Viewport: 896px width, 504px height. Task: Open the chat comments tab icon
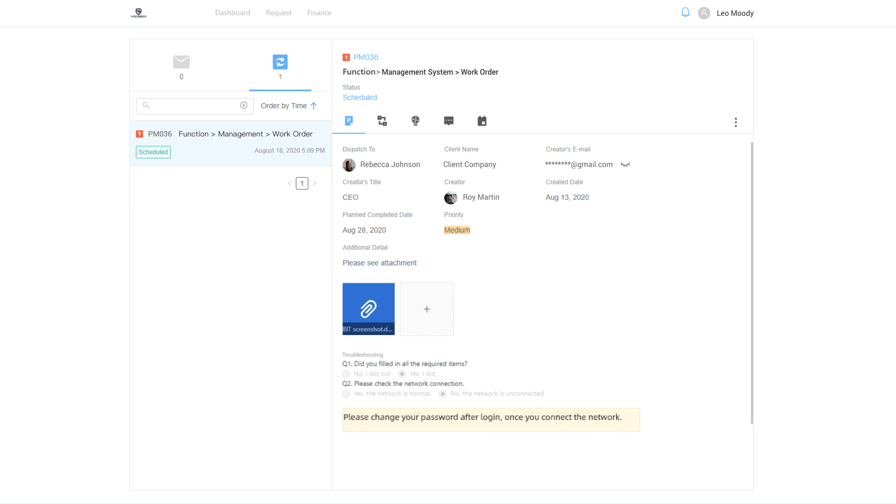448,121
